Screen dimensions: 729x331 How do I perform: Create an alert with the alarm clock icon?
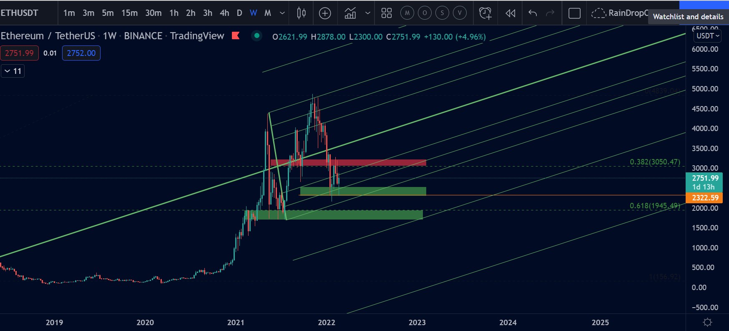(485, 13)
